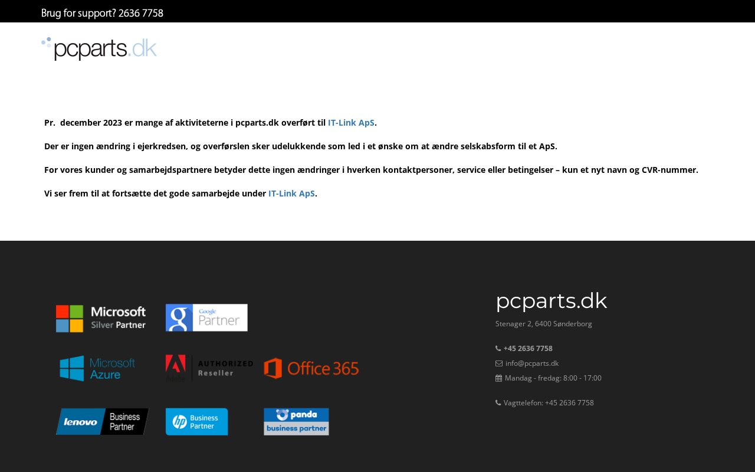Click the Adobe Authorized Reseller badge
755x472 pixels.
209,368
